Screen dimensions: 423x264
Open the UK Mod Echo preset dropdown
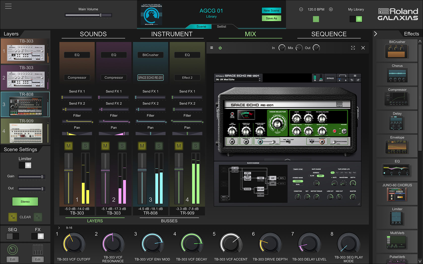tap(238, 79)
